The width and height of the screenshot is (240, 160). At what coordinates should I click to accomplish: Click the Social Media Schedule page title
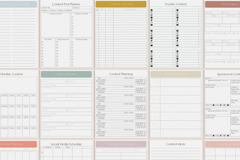tap(66, 144)
